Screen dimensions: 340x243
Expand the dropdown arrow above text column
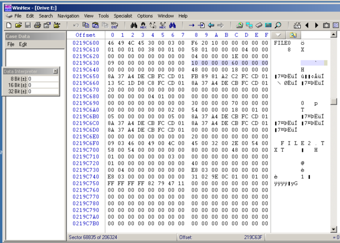click(278, 35)
